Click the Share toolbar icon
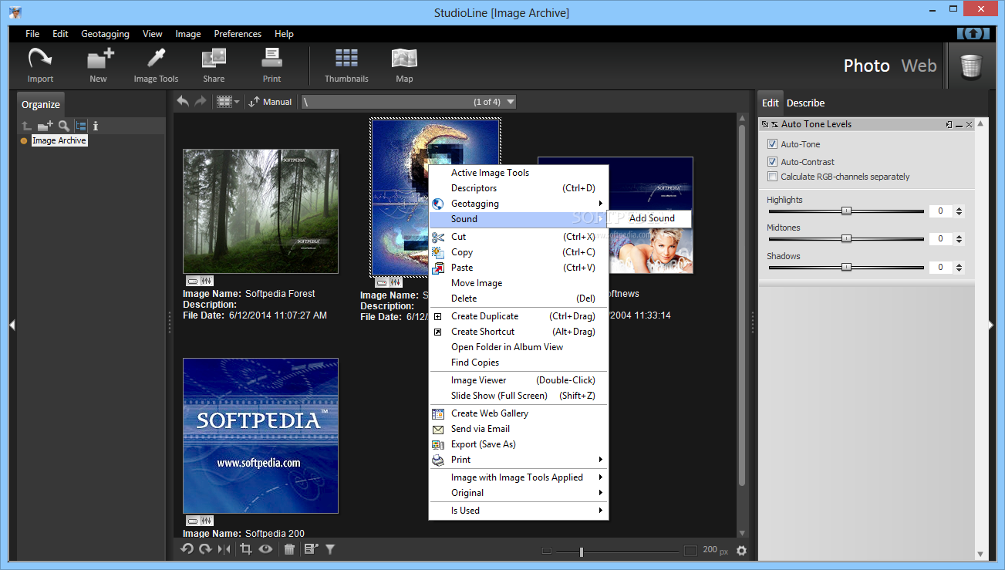The width and height of the screenshot is (1005, 570). [214, 65]
